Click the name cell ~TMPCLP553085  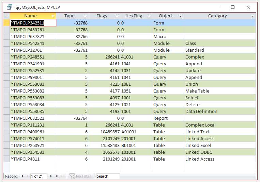(33, 111)
